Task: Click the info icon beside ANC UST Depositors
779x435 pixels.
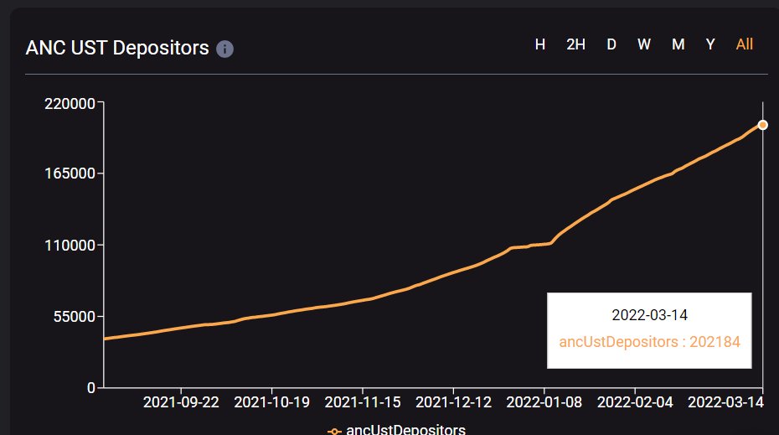Action: click(x=224, y=49)
